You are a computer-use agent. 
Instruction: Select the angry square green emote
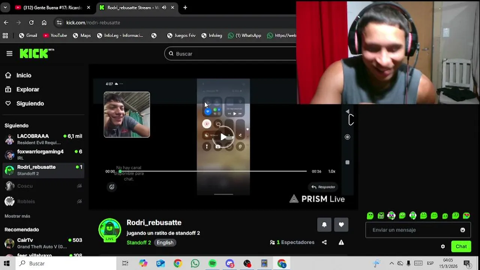pyautogui.click(x=381, y=215)
